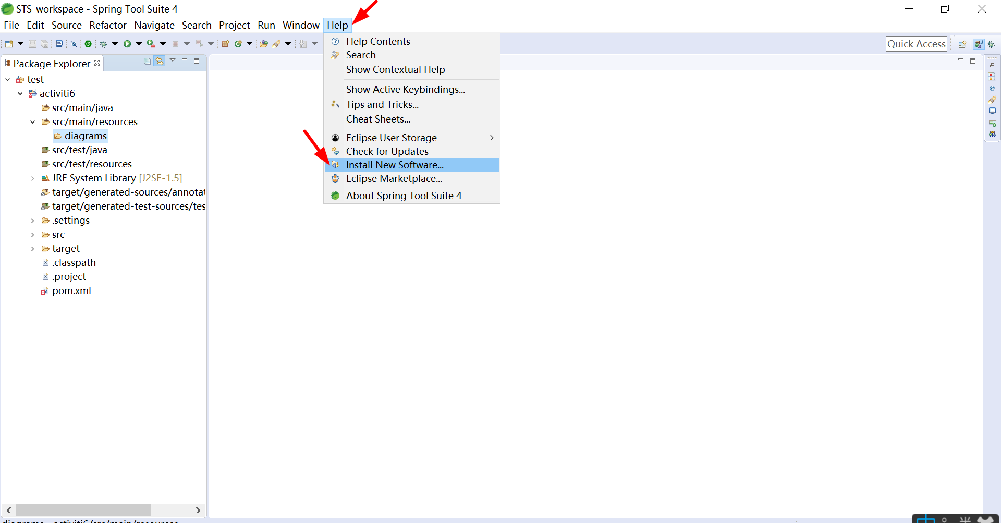1001x523 pixels.
Task: Open the New wizard dropdown arrow
Action: tap(21, 44)
